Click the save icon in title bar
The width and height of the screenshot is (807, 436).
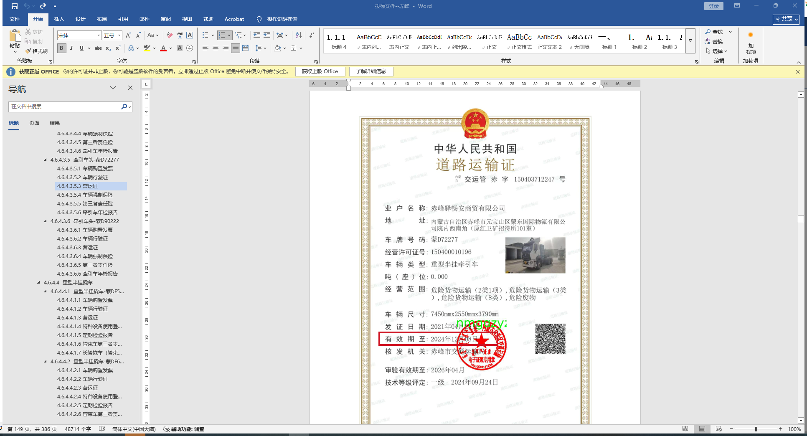(15, 6)
